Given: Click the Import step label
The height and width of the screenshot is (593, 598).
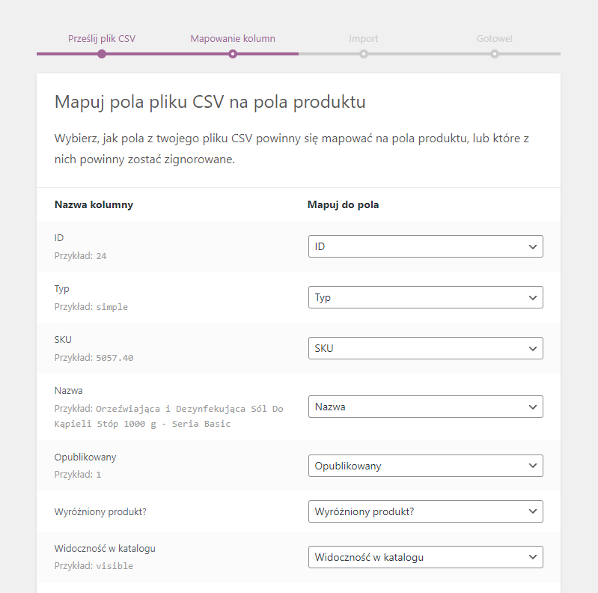Looking at the screenshot, I should [364, 38].
